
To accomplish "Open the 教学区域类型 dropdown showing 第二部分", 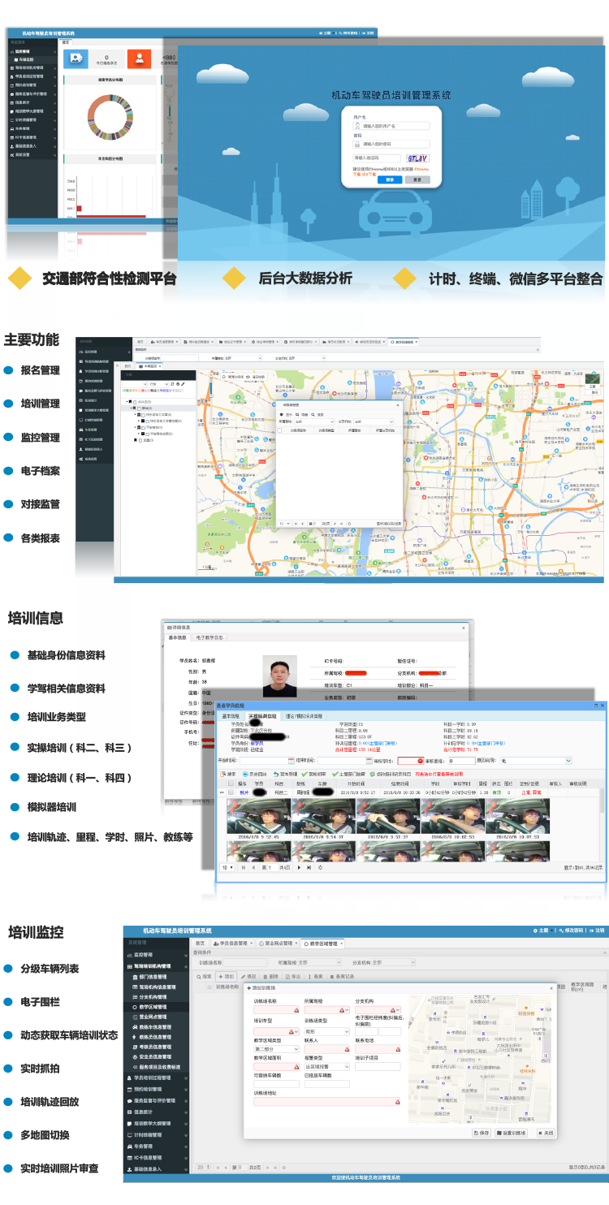I will pyautogui.click(x=276, y=1050).
